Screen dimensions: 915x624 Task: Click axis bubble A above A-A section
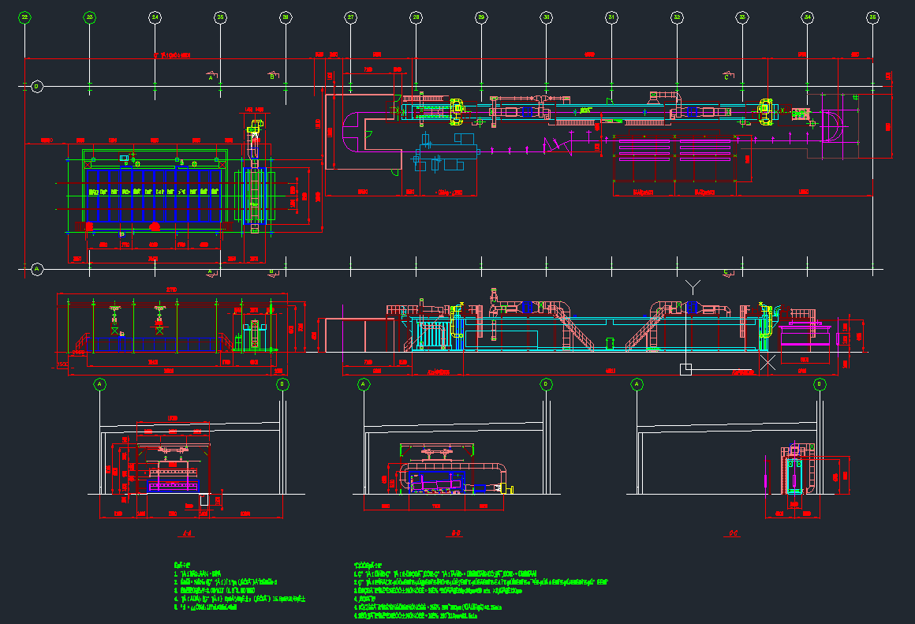(x=99, y=384)
